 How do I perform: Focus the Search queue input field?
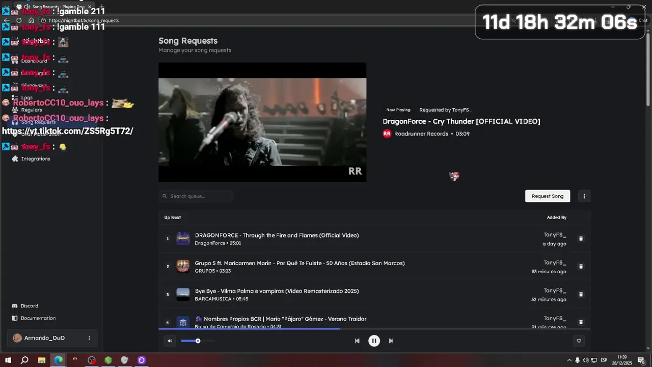[196, 196]
